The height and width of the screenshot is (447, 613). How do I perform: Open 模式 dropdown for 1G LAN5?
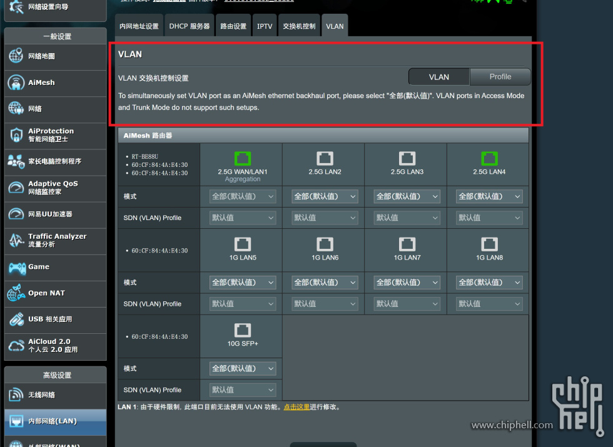pos(243,282)
